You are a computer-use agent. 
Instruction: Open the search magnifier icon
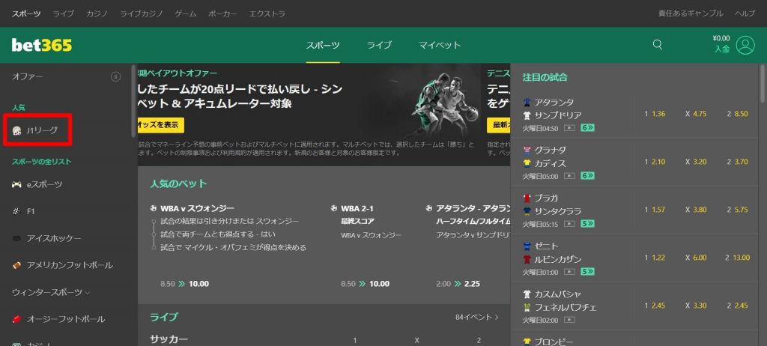[x=658, y=45]
